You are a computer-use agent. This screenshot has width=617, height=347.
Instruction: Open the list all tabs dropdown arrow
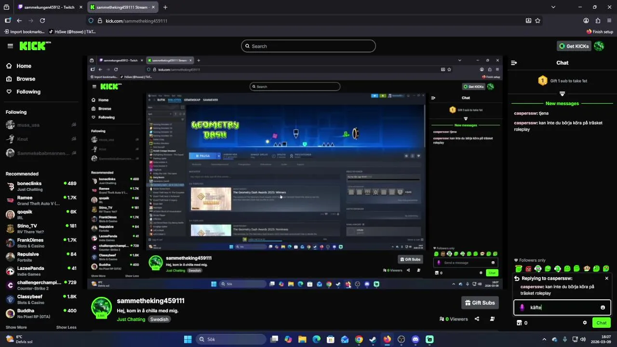tap(553, 7)
